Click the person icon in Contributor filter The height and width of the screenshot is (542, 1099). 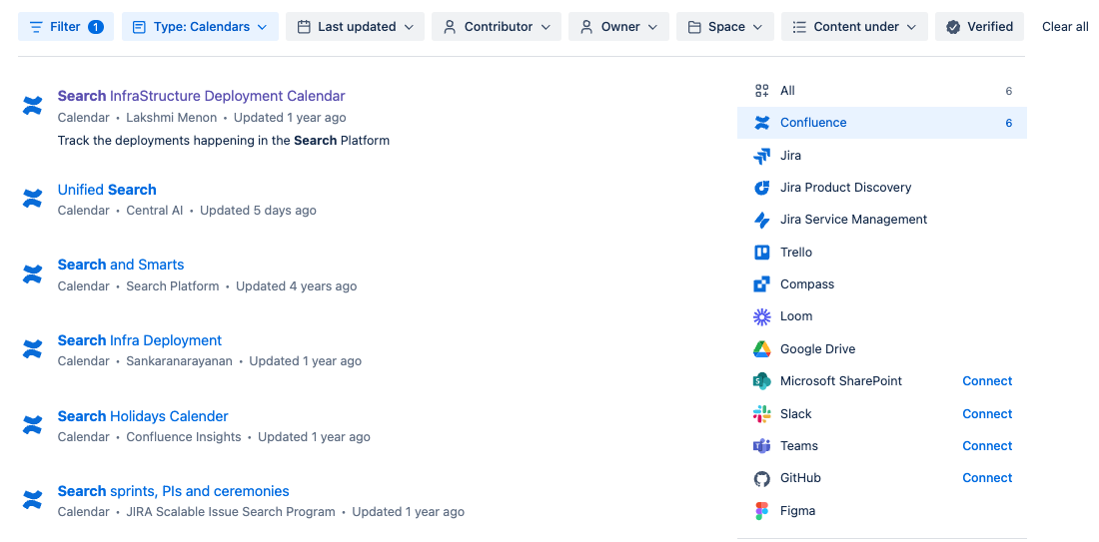click(450, 27)
